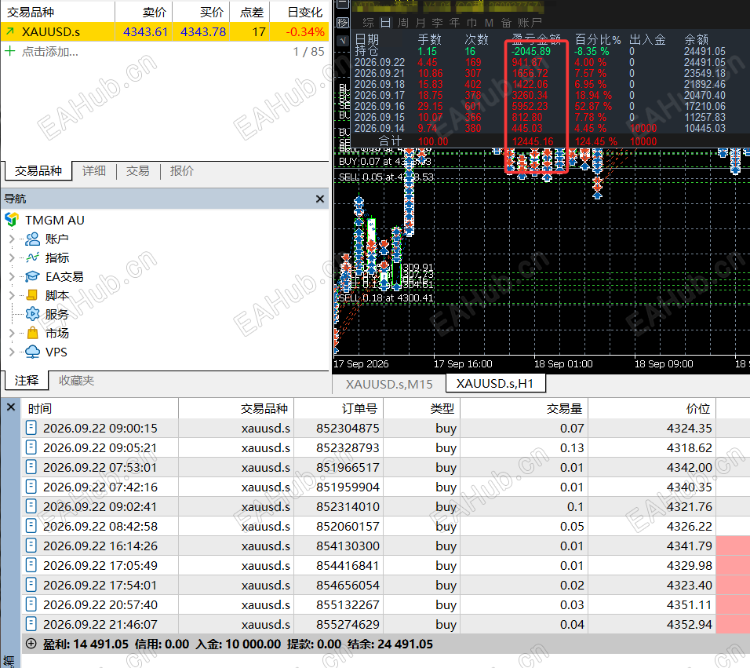Click the 订单号 column header

point(339,409)
